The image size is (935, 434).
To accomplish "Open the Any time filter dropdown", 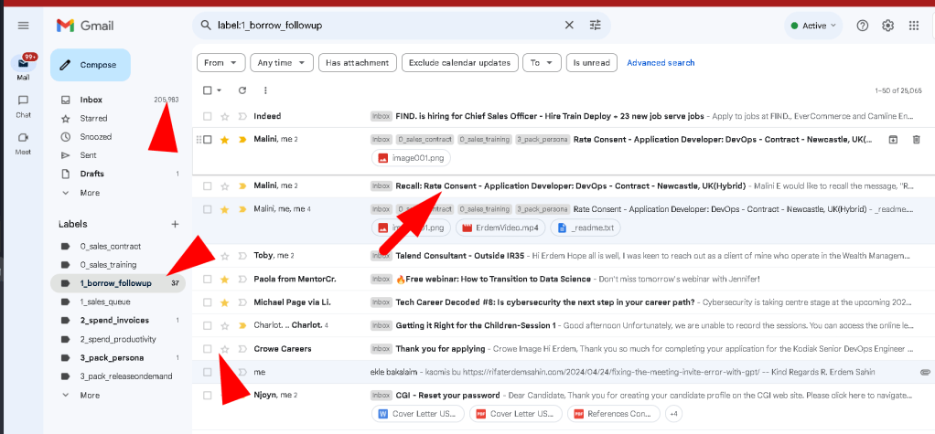I will (x=282, y=62).
